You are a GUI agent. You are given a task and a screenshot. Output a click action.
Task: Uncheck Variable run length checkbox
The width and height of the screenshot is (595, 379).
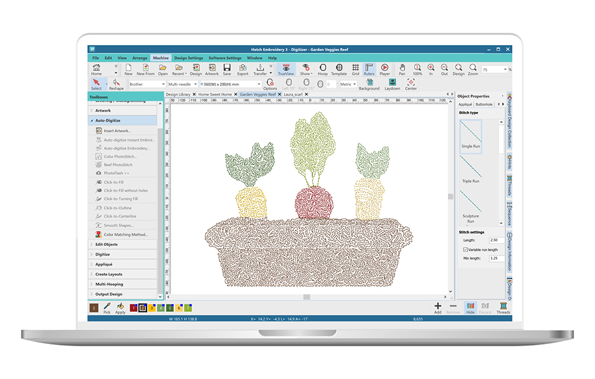[464, 249]
